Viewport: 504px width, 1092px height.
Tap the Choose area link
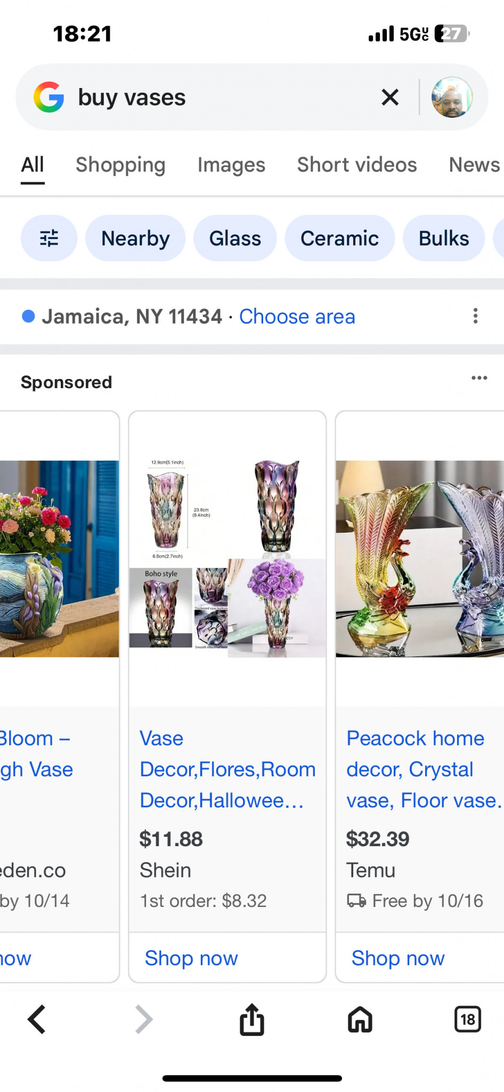click(x=297, y=317)
